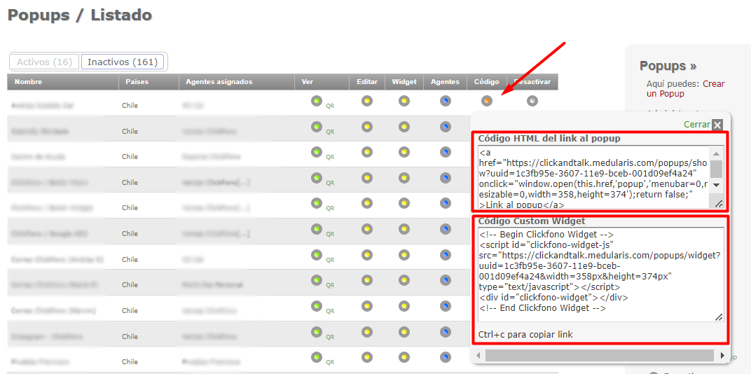Viewport: 751px width, 374px height.
Task: Click the Widget column header
Action: 404,82
